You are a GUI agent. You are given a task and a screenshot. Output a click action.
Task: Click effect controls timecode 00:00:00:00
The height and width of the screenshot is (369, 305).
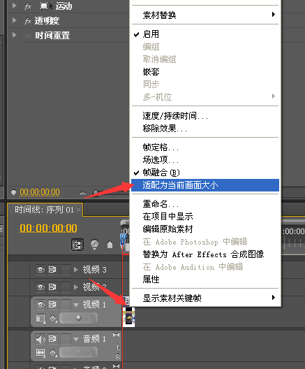(40, 192)
